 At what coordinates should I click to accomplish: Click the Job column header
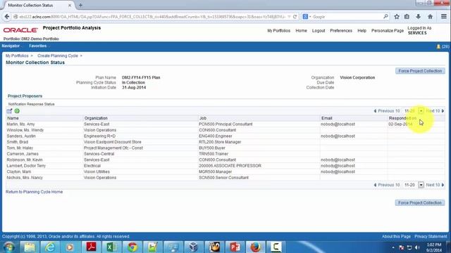(x=203, y=118)
